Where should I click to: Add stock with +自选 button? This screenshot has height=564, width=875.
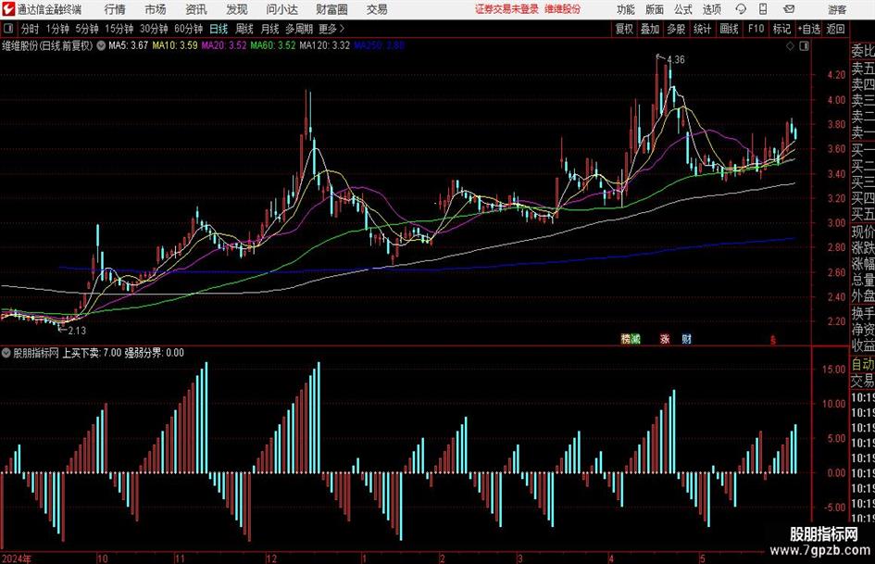pyautogui.click(x=808, y=29)
